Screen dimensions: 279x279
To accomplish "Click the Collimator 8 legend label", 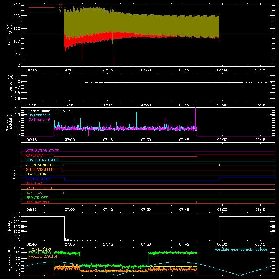I will [x=39, y=115].
